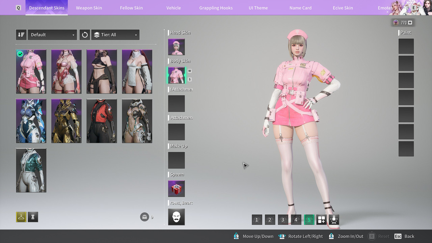
Task: Toggle the sort order icon beside Default
Action: coord(21,35)
